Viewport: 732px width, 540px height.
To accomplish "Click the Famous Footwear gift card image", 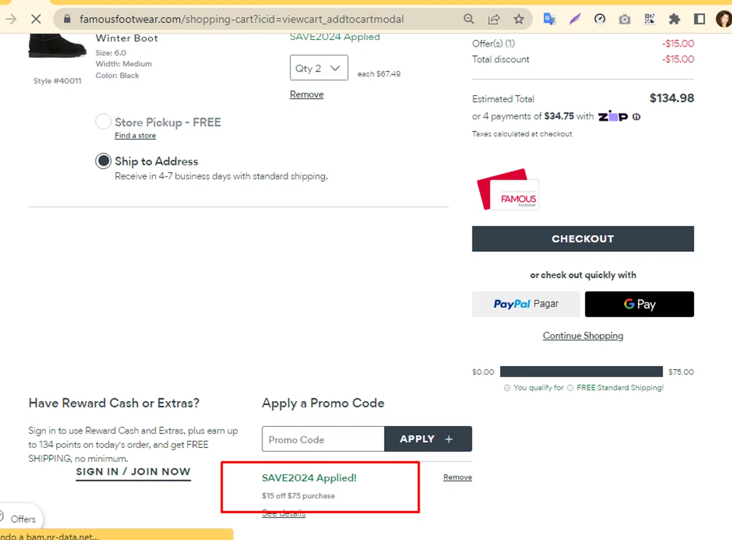I will [x=508, y=190].
